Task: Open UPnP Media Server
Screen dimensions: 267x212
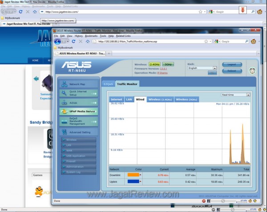Action: click(79, 111)
